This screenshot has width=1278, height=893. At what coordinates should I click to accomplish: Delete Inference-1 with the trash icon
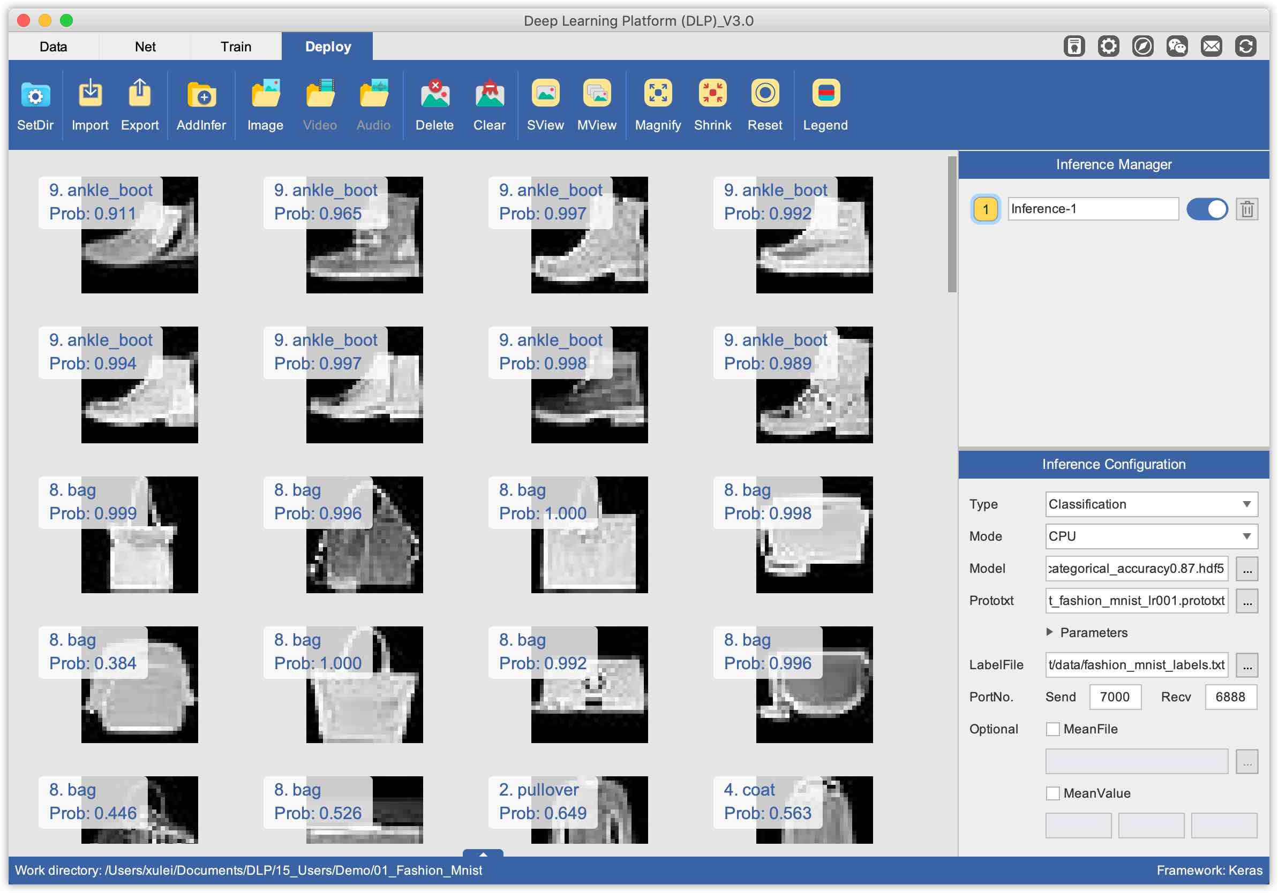pyautogui.click(x=1247, y=209)
